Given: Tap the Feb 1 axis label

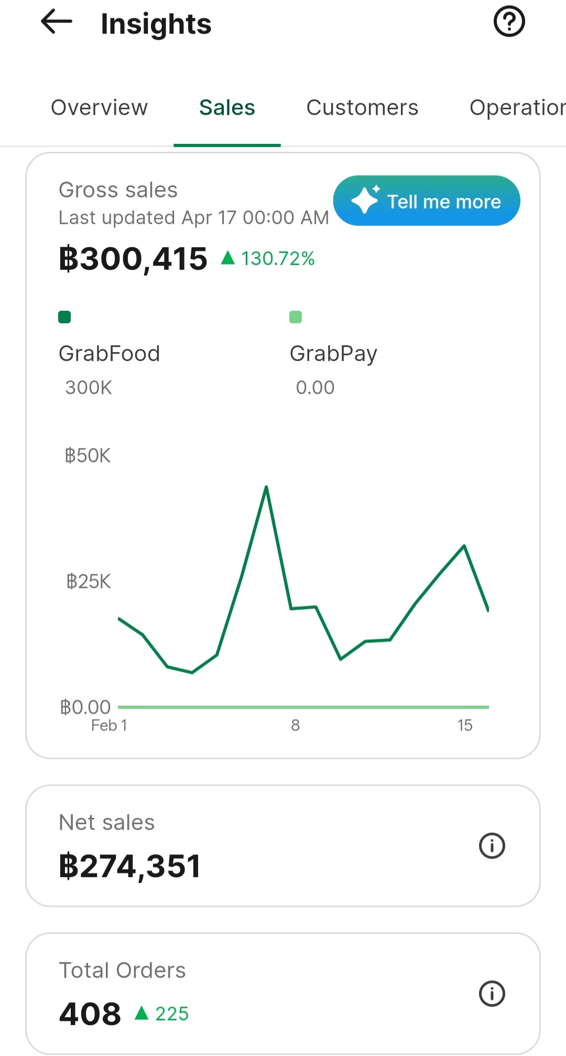Looking at the screenshot, I should pyautogui.click(x=109, y=725).
